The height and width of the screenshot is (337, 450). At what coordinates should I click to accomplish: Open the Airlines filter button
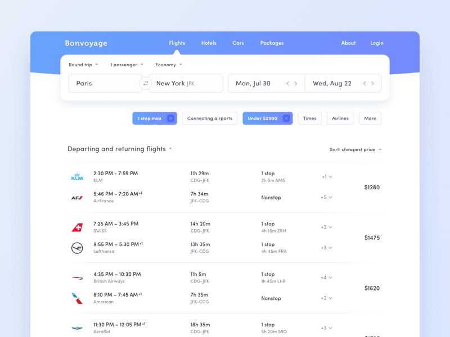click(340, 118)
